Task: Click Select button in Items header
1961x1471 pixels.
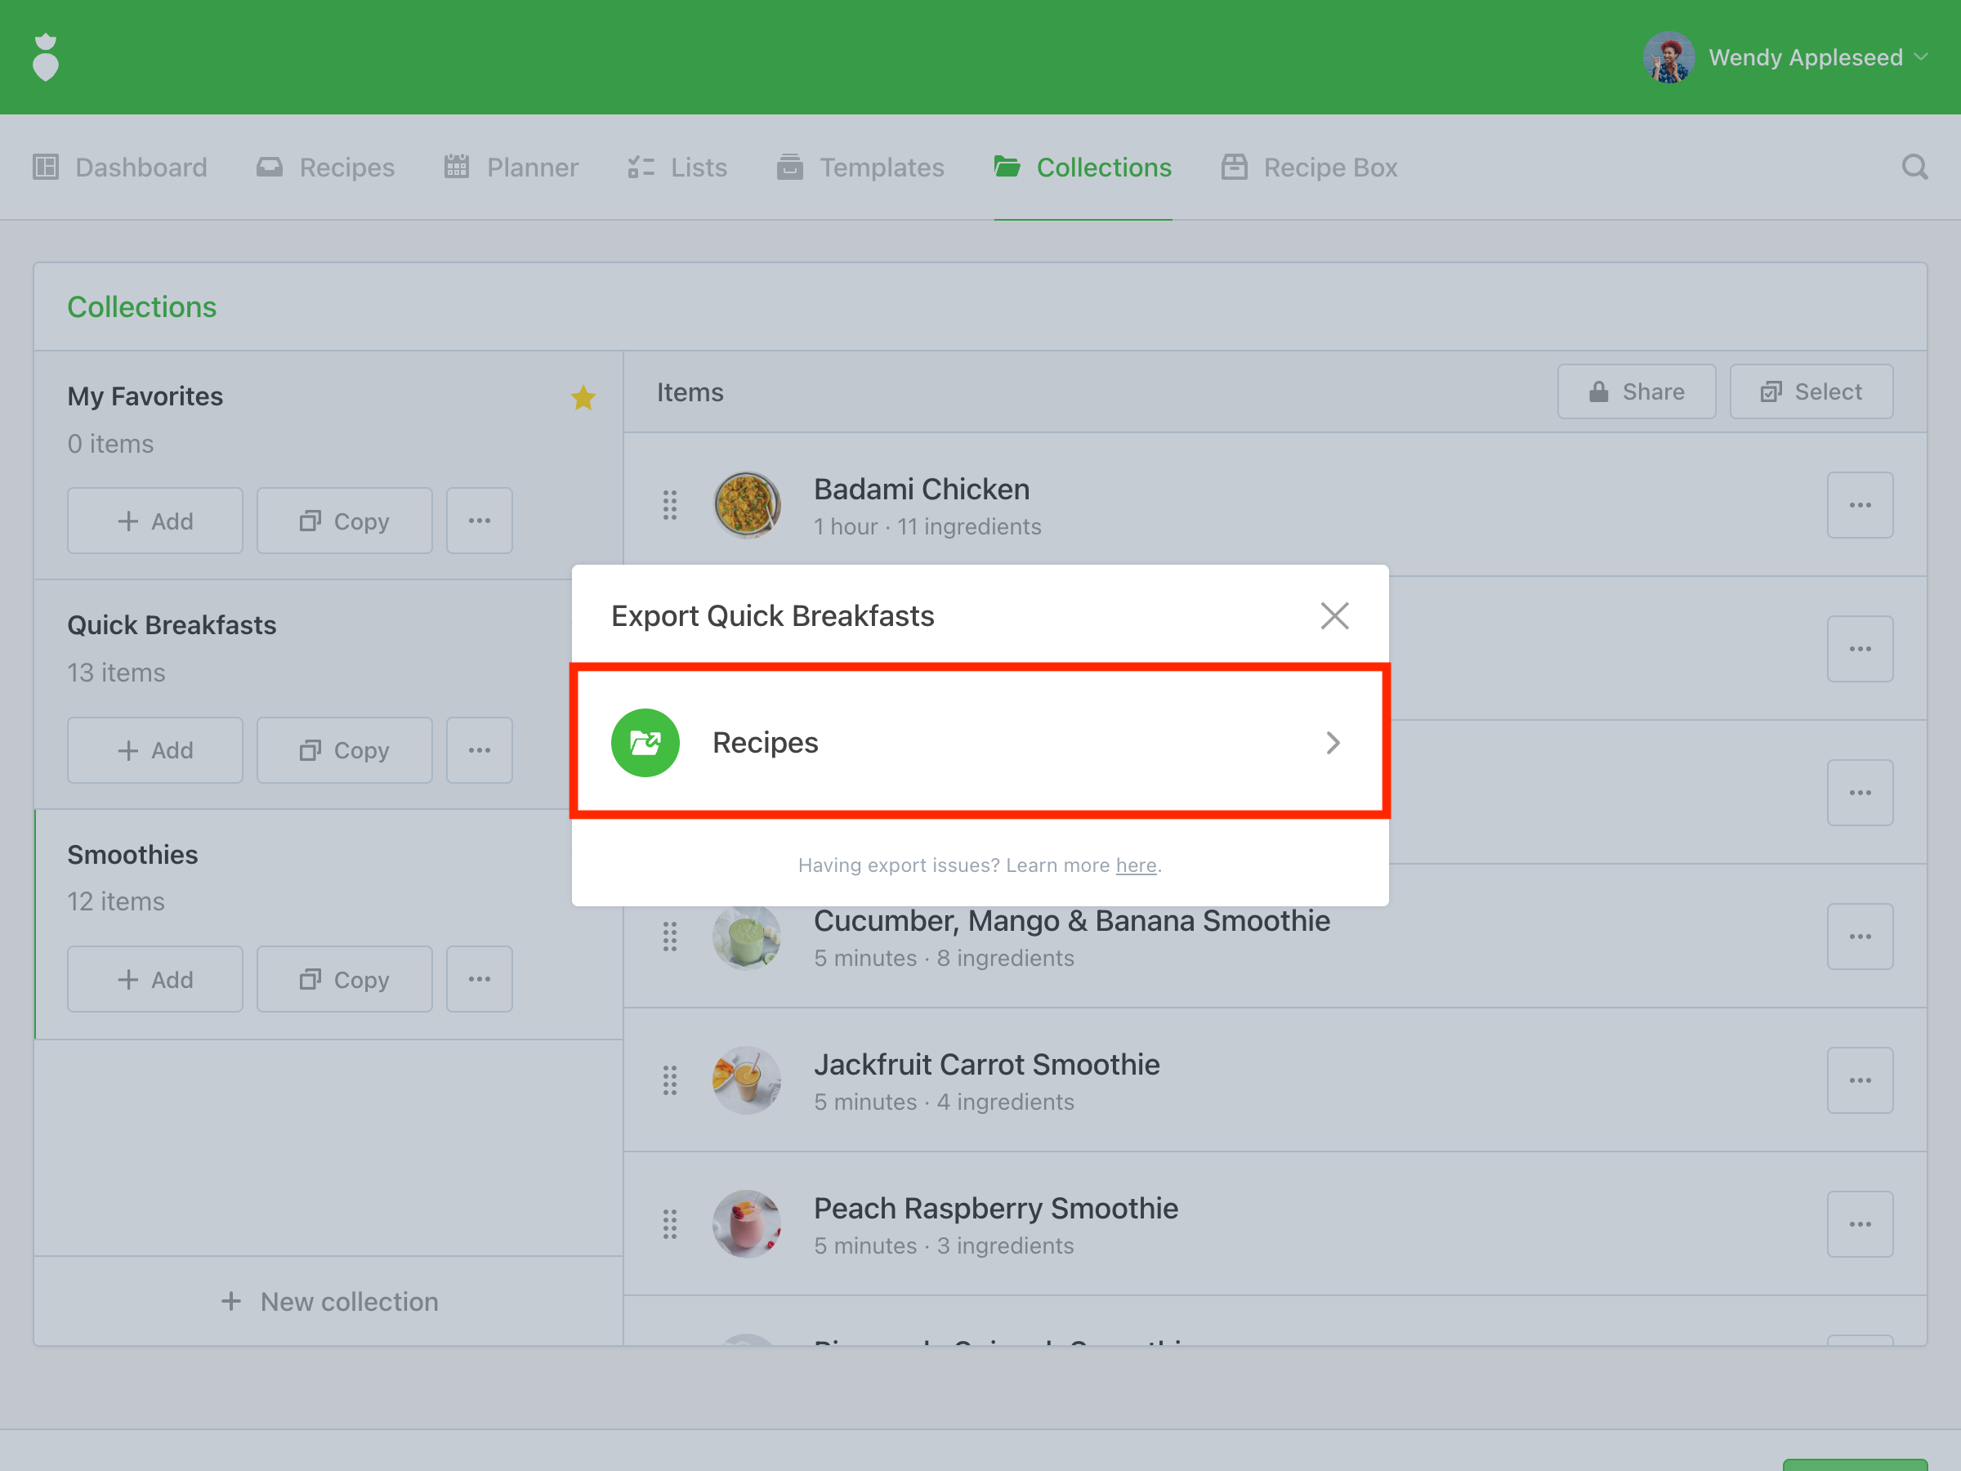Action: pos(1811,392)
